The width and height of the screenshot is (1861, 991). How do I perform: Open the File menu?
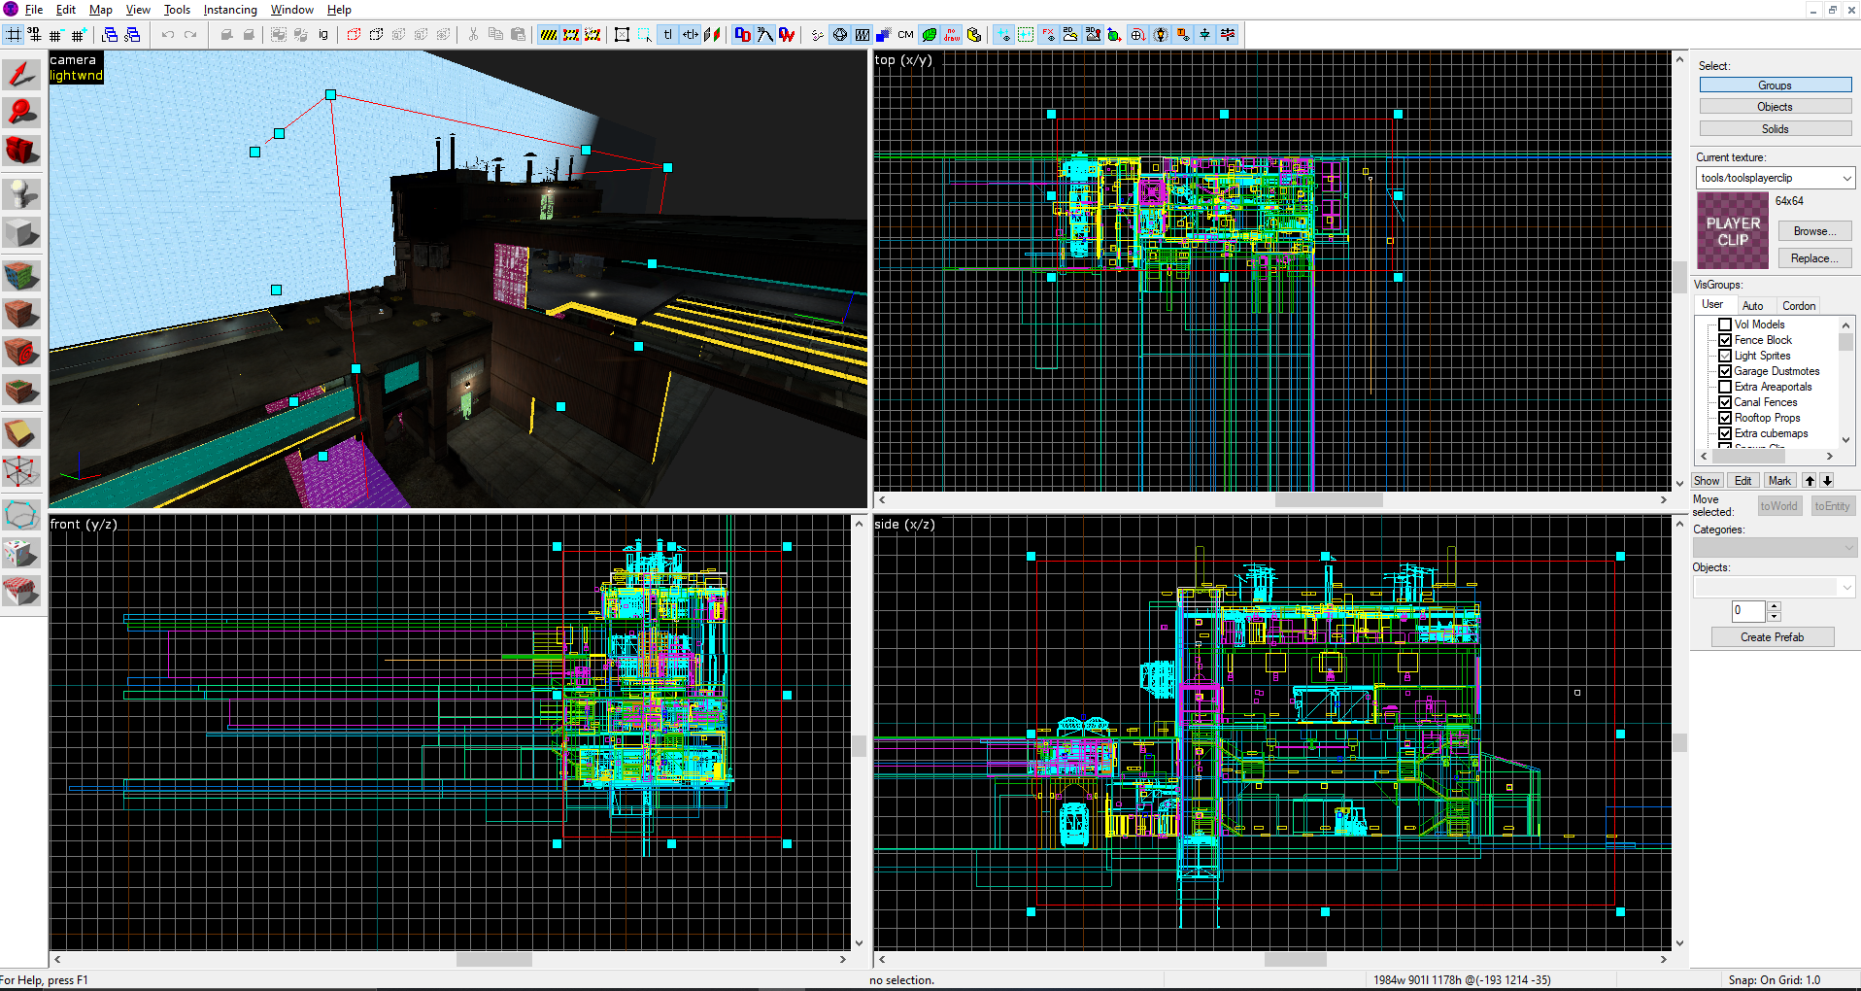[x=34, y=10]
